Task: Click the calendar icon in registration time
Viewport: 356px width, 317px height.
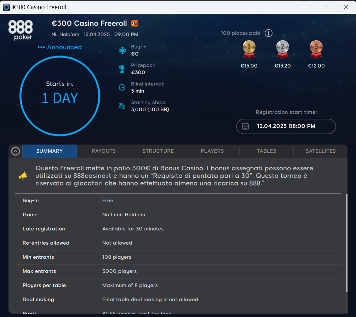Action: click(x=245, y=126)
